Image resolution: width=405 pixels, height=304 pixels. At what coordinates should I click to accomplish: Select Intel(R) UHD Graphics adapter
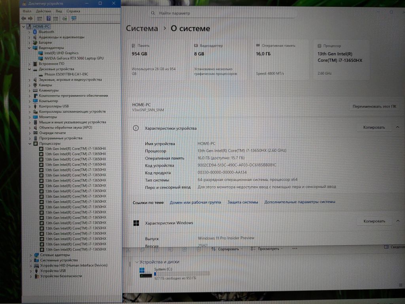tap(61, 53)
